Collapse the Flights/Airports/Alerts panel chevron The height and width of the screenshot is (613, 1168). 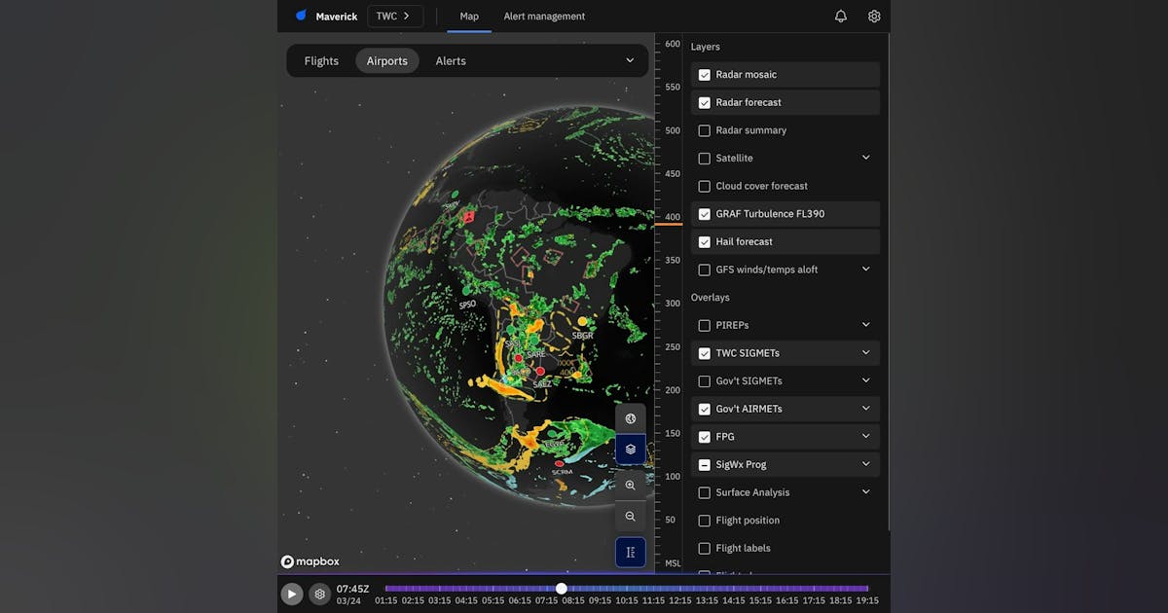pos(630,60)
